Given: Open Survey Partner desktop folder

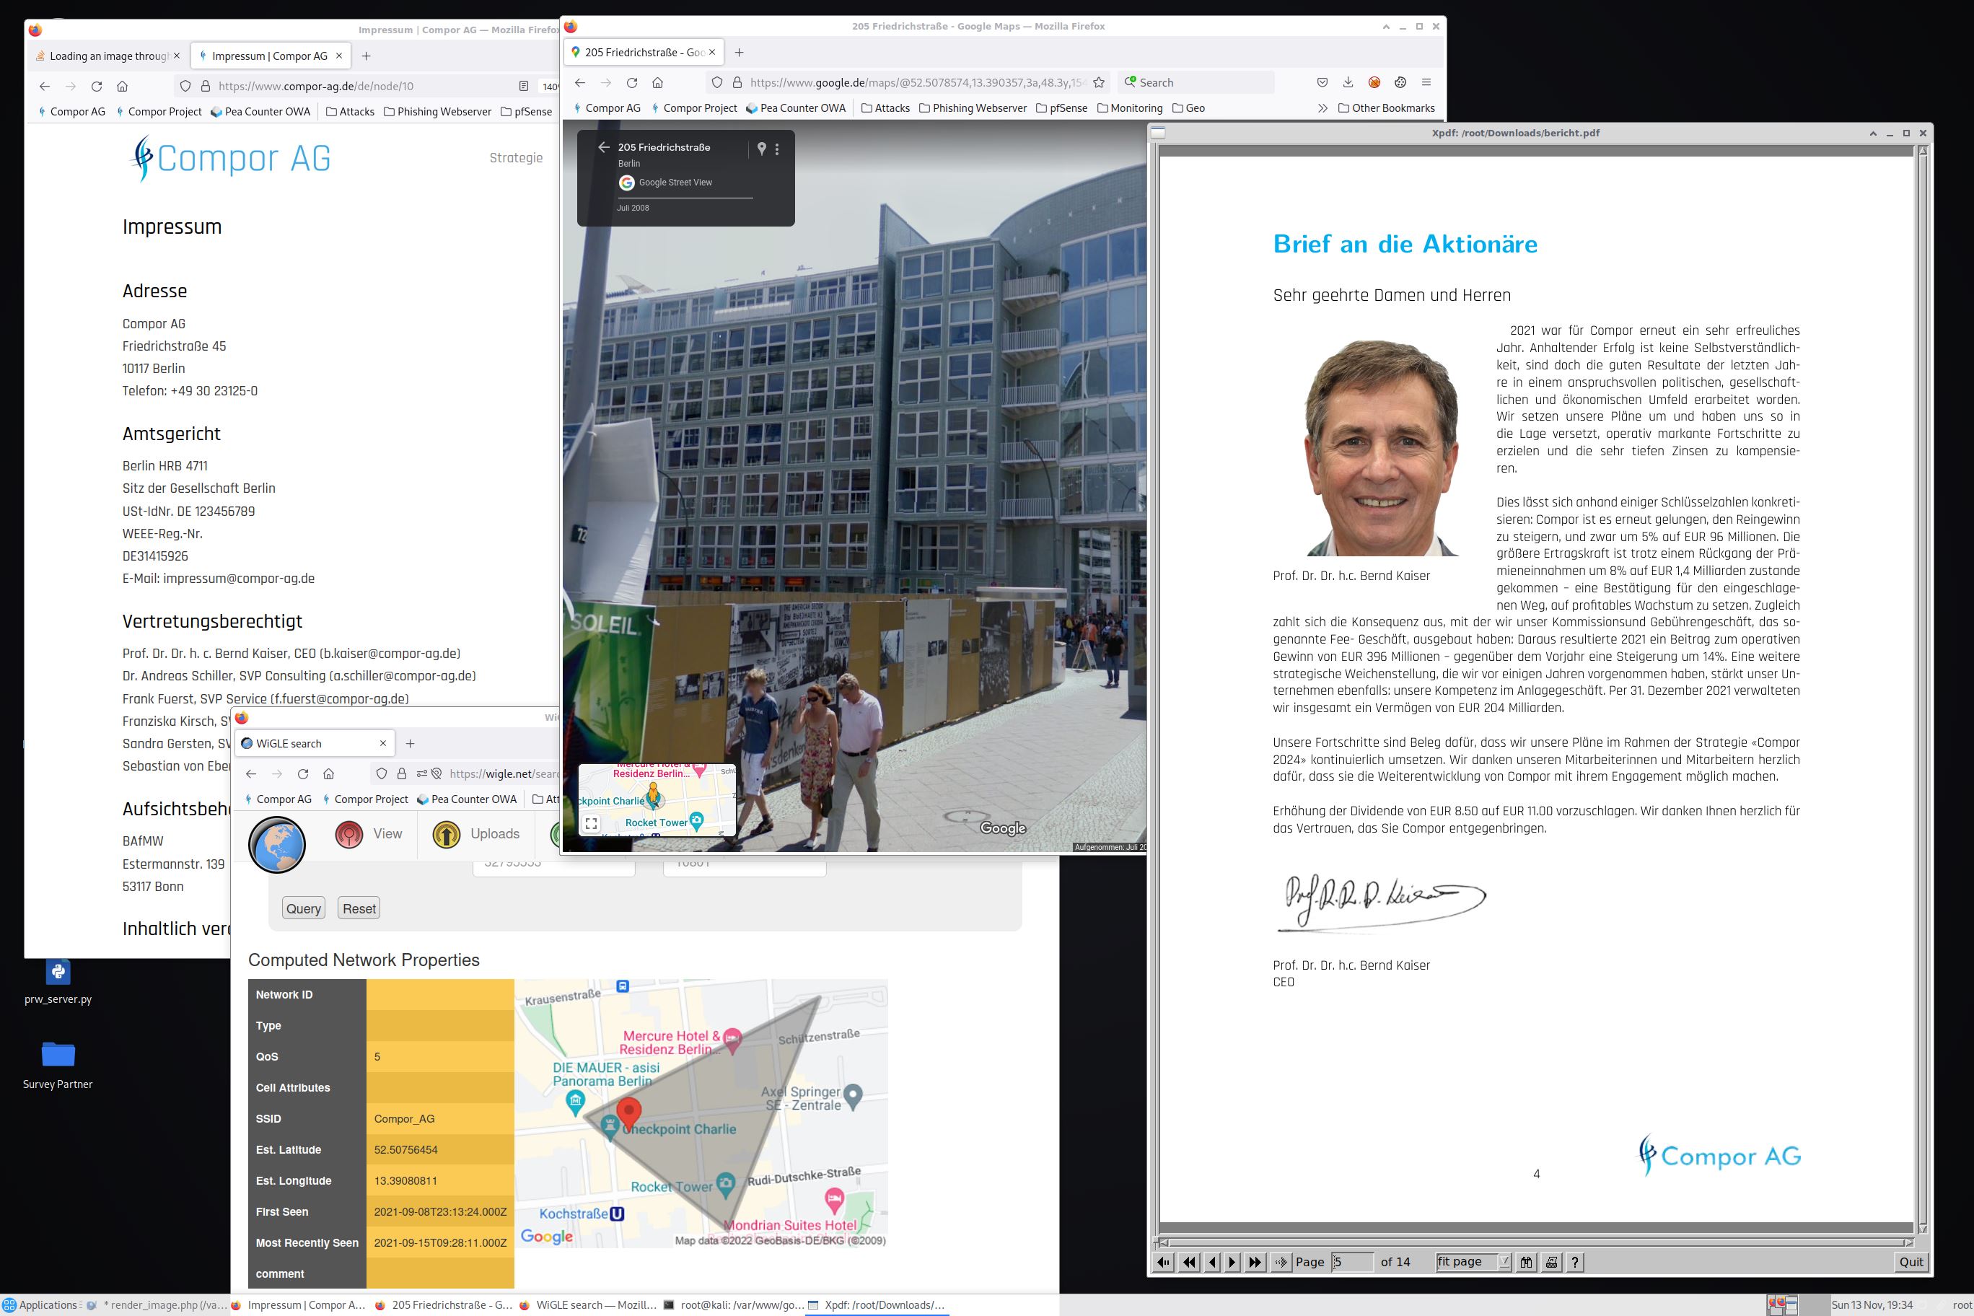Looking at the screenshot, I should [58, 1066].
